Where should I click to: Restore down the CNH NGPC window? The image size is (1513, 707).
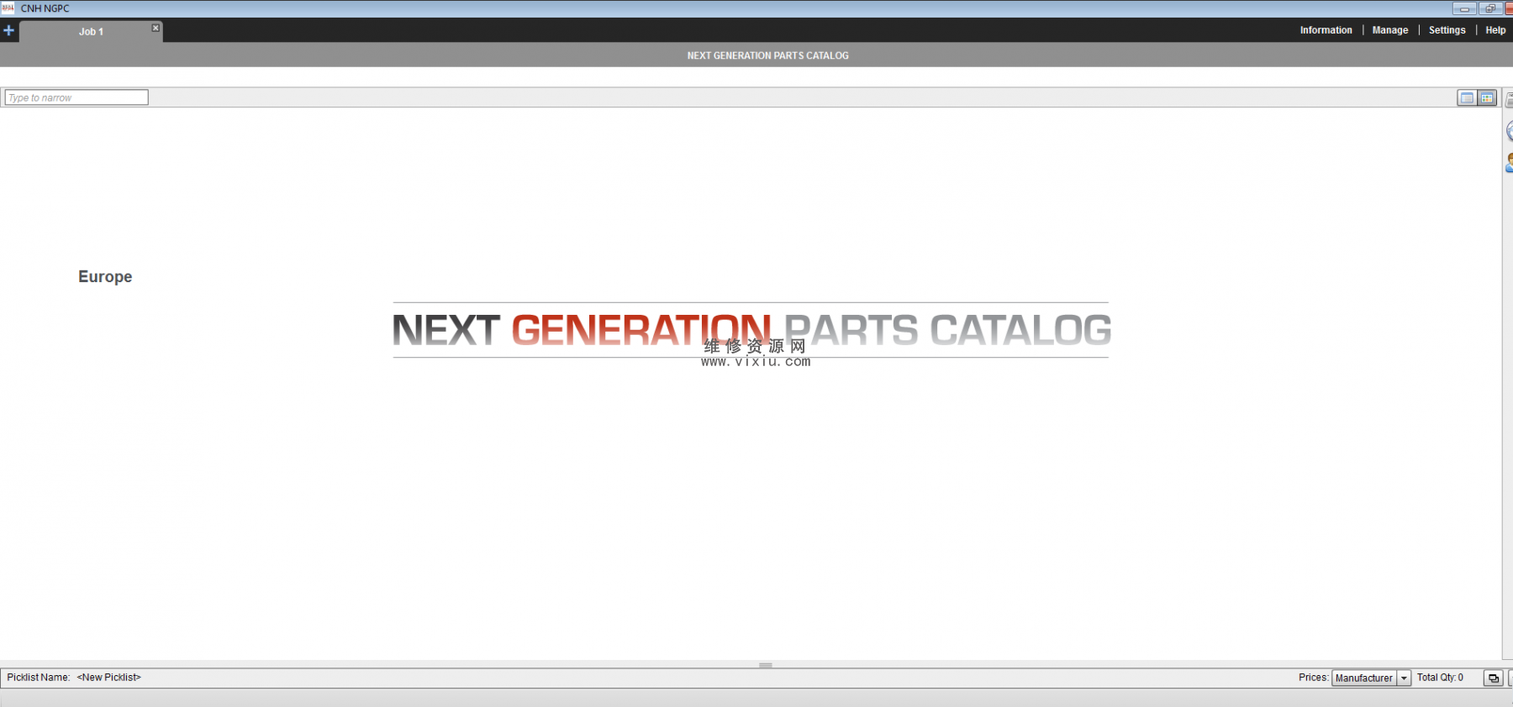coord(1490,8)
